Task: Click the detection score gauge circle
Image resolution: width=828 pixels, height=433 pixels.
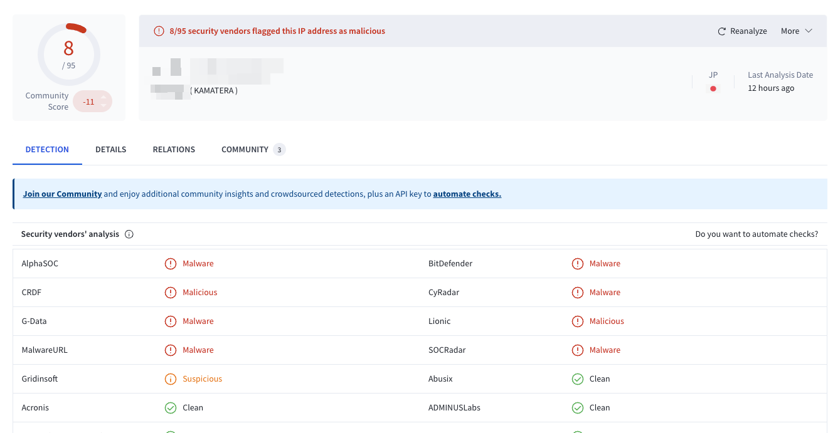Action: [69, 54]
